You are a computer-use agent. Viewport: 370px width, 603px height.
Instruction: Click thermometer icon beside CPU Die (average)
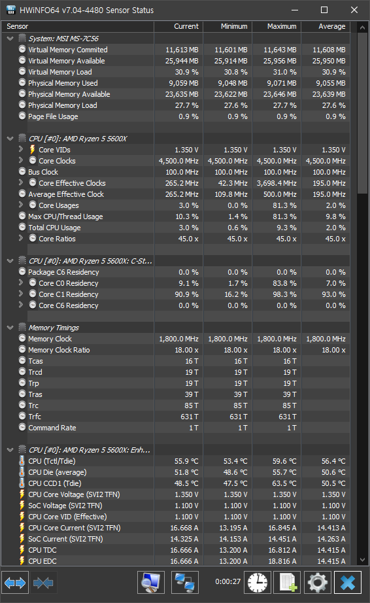pos(22,472)
